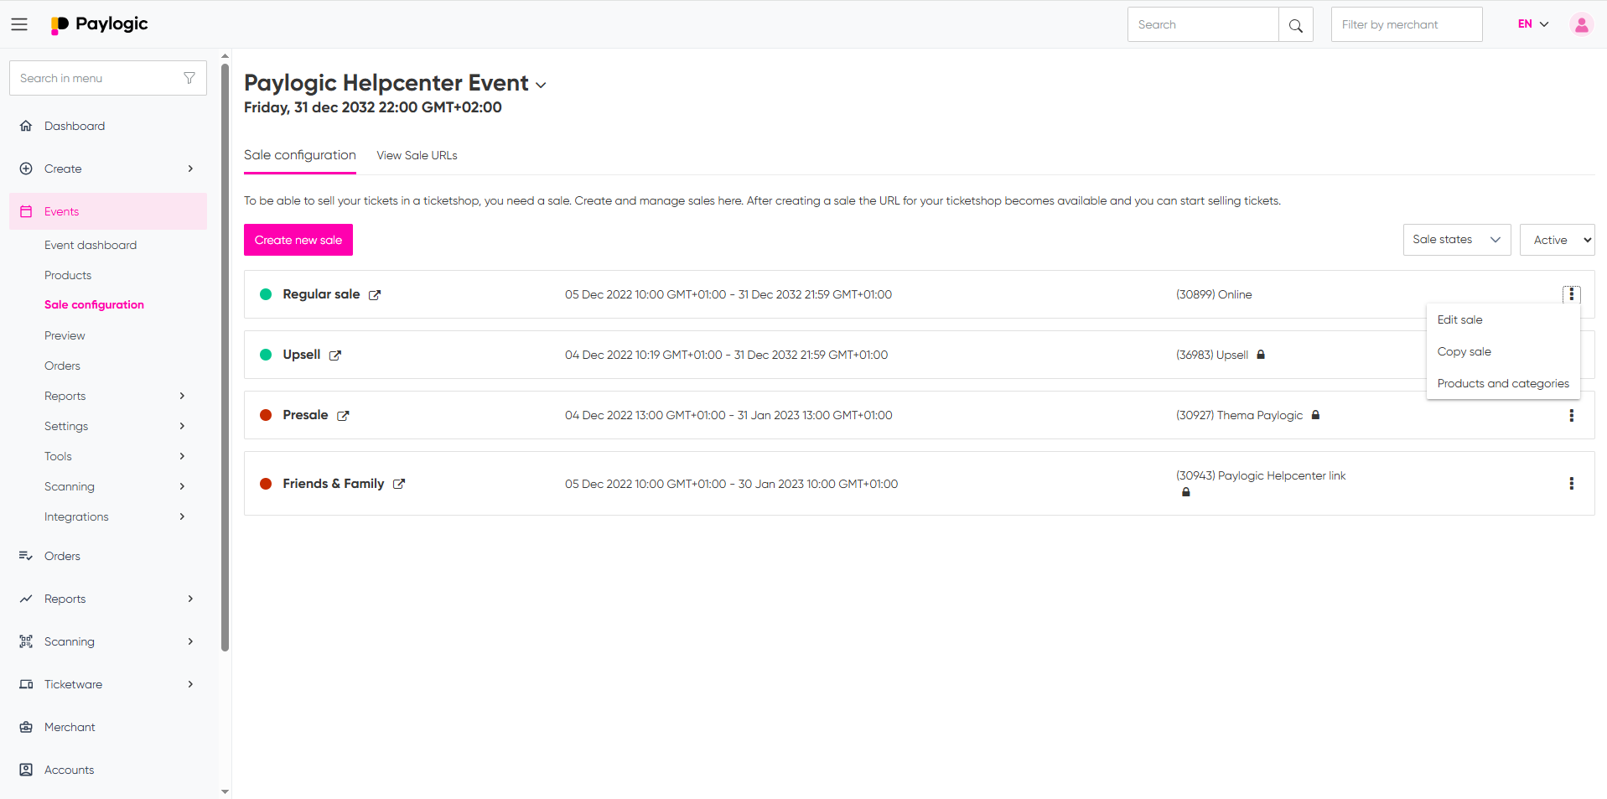Click the filter funnel icon in menu search

pos(189,78)
